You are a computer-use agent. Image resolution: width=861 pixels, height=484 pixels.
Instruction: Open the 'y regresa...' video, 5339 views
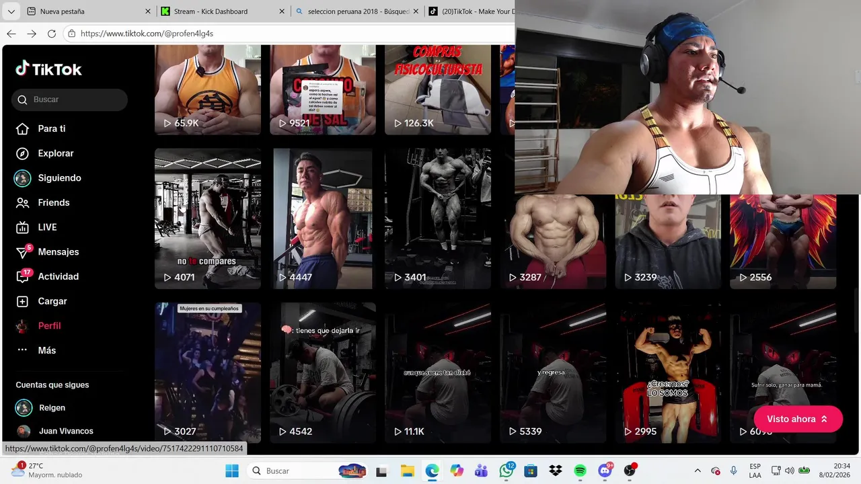[x=553, y=372]
